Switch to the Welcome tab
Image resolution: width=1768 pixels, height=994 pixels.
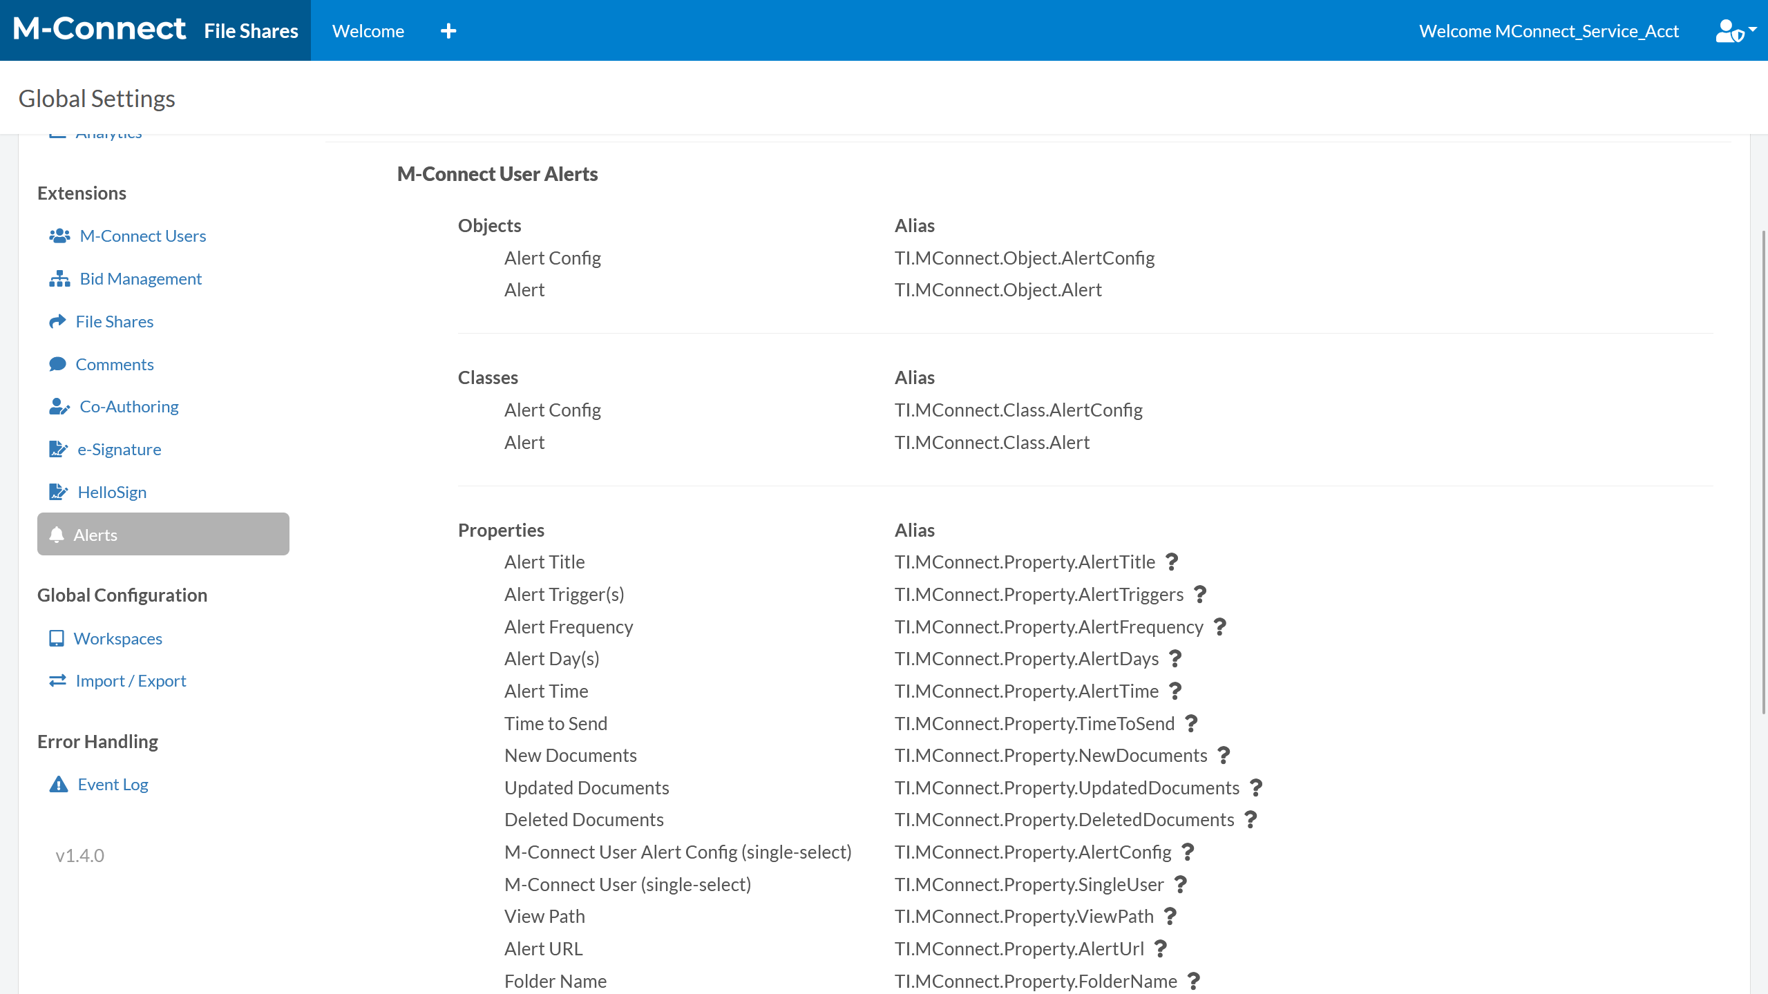368,30
